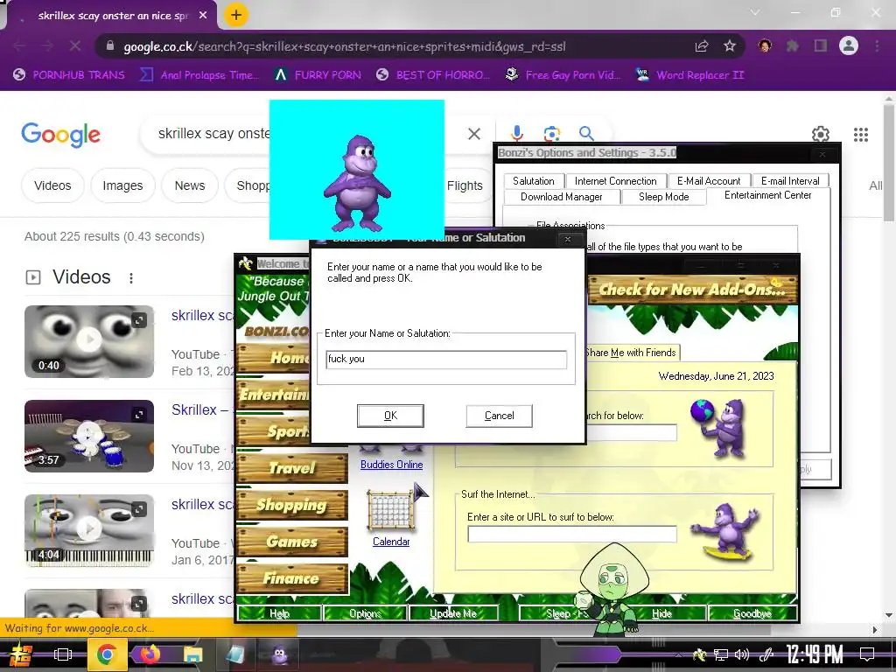
Task: Open the Travel jungle menu button
Action: pos(292,469)
